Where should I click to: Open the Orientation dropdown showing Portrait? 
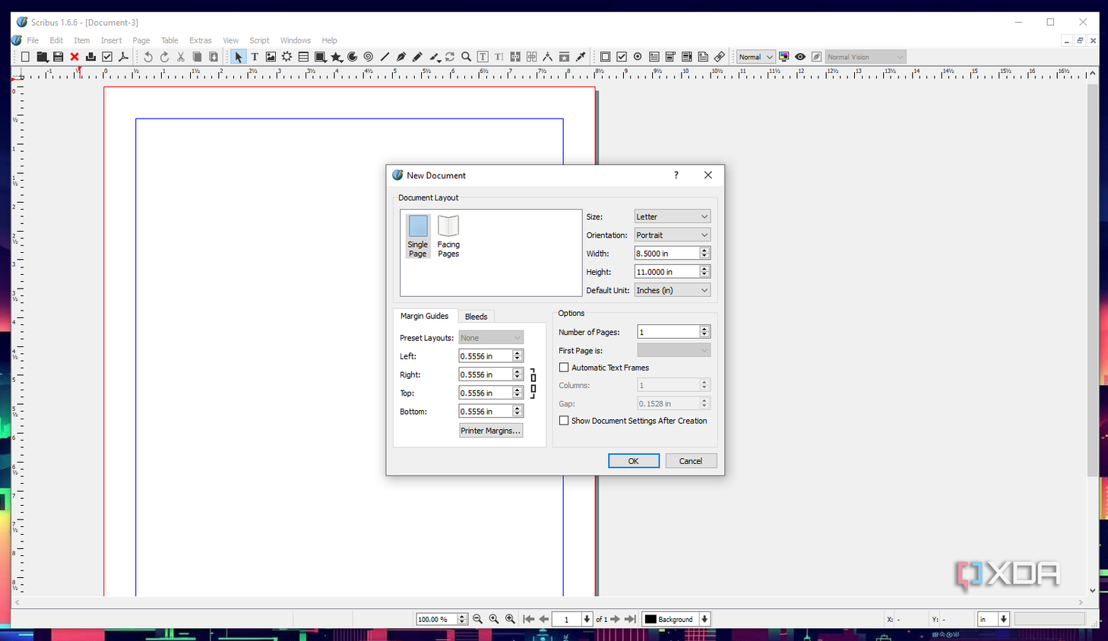click(x=673, y=235)
